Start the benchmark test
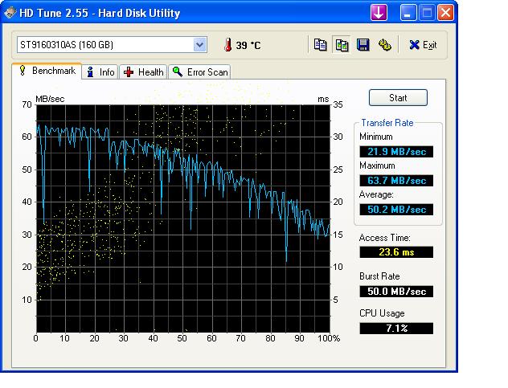 click(398, 98)
